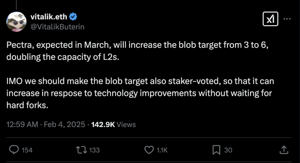300x163 pixels.
Task: Click the vitalik.eth display name
Action: coord(49,17)
